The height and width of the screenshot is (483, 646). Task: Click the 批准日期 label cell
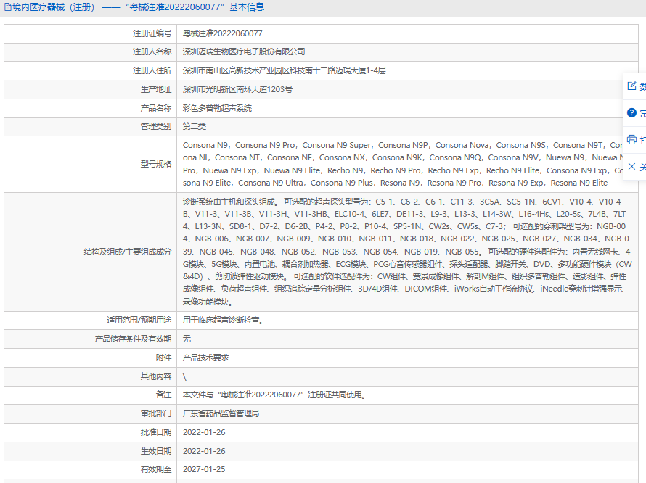pos(90,432)
